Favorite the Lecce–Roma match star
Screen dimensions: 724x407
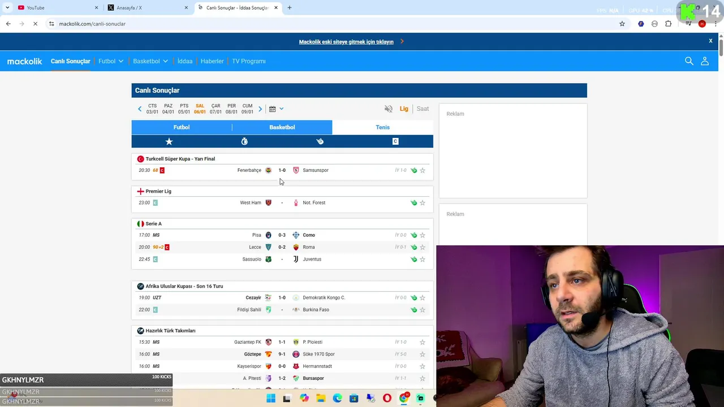(423, 247)
